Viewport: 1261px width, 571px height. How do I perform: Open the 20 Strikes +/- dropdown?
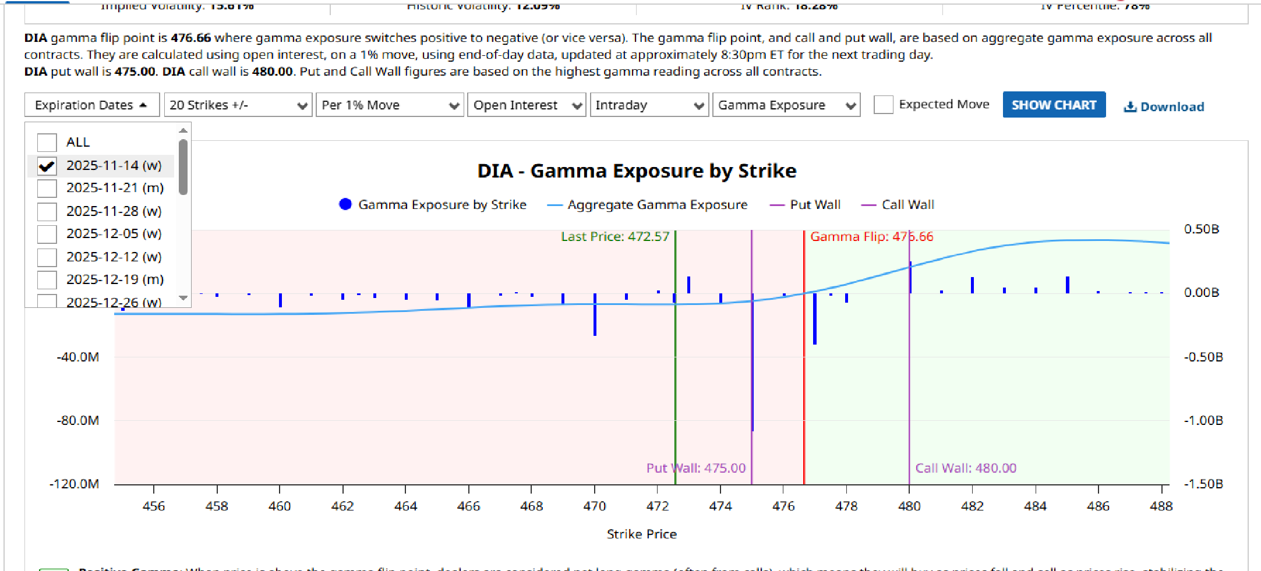tap(238, 105)
